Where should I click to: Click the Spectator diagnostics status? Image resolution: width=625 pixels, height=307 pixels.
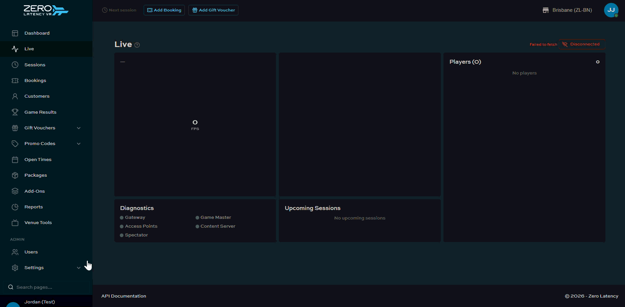point(134,235)
